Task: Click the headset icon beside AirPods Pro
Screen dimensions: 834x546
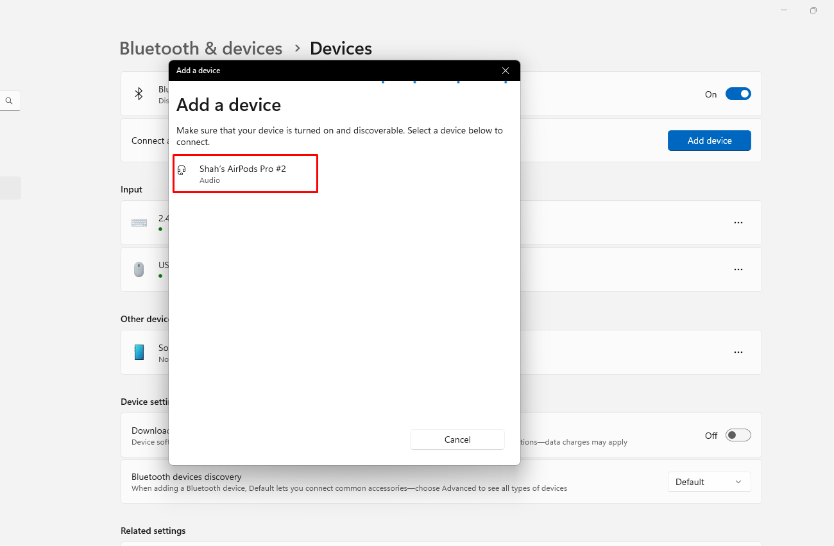Action: tap(182, 170)
